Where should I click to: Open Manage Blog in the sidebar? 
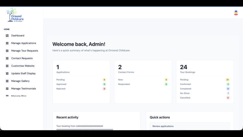click(19, 96)
